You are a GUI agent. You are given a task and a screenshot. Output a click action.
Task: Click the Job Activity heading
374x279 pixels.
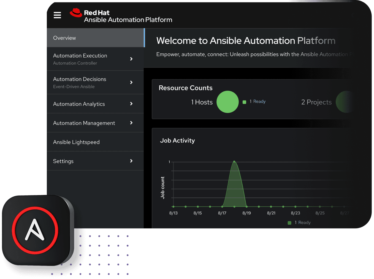[177, 140]
